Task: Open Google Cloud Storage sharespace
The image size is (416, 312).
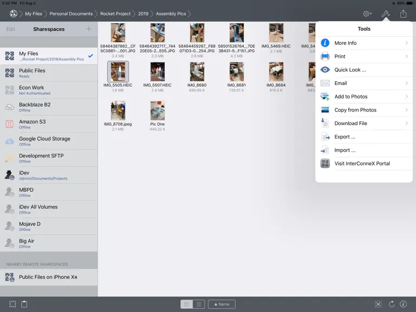Action: pyautogui.click(x=49, y=141)
